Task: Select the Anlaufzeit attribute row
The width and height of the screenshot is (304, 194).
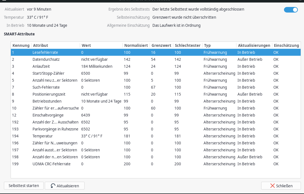Action: (x=156, y=66)
